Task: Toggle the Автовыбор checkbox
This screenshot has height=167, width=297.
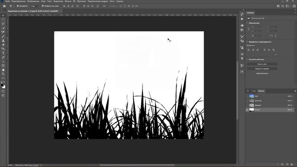Action: pos(18,6)
